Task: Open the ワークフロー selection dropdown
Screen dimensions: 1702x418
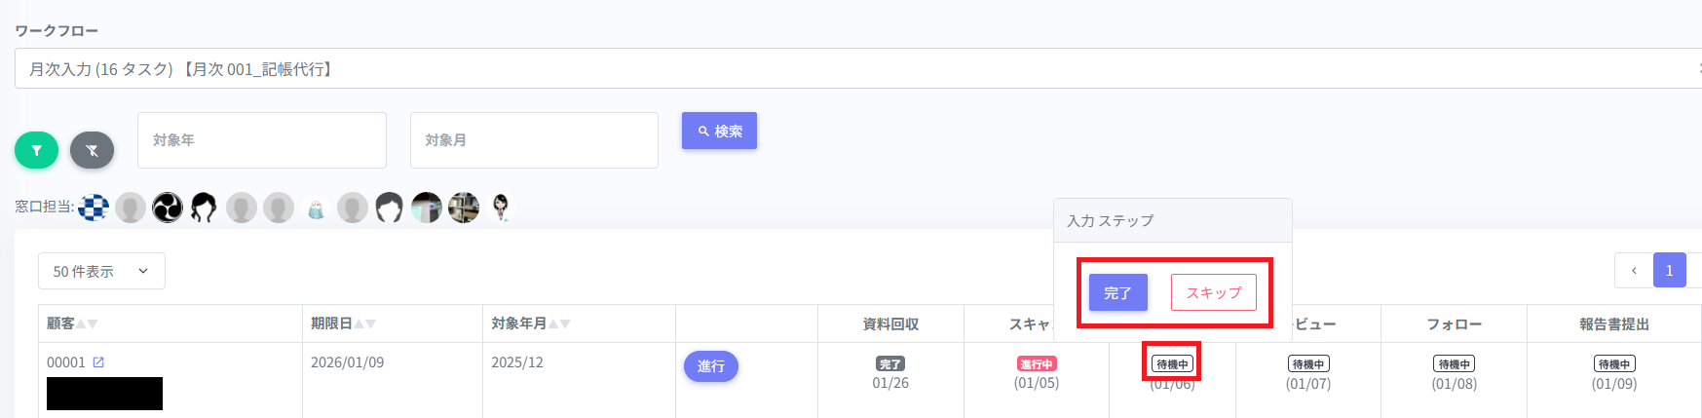Action: click(x=857, y=69)
